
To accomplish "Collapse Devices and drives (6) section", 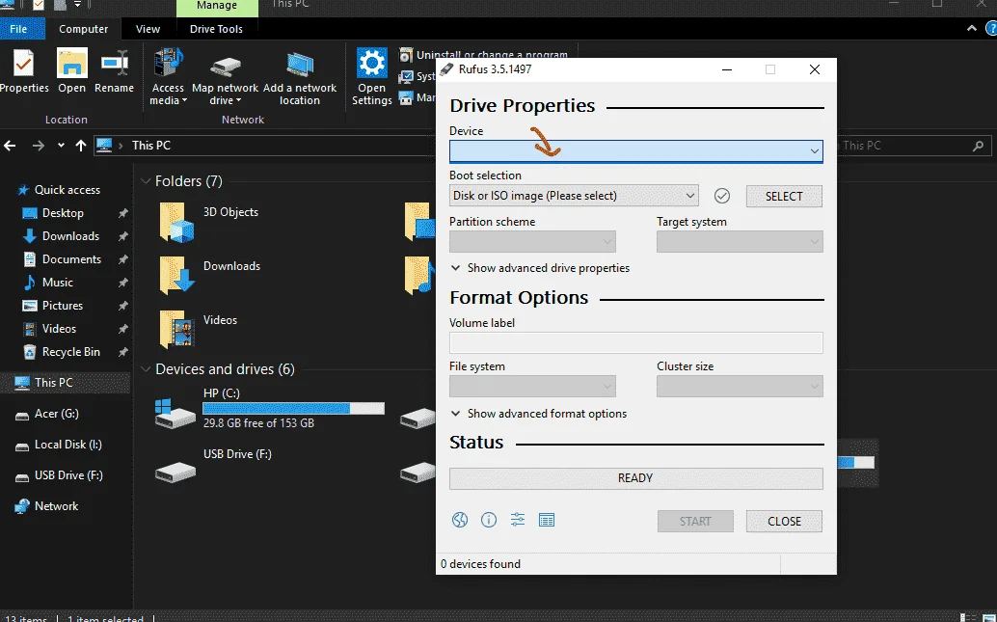I will 146,369.
